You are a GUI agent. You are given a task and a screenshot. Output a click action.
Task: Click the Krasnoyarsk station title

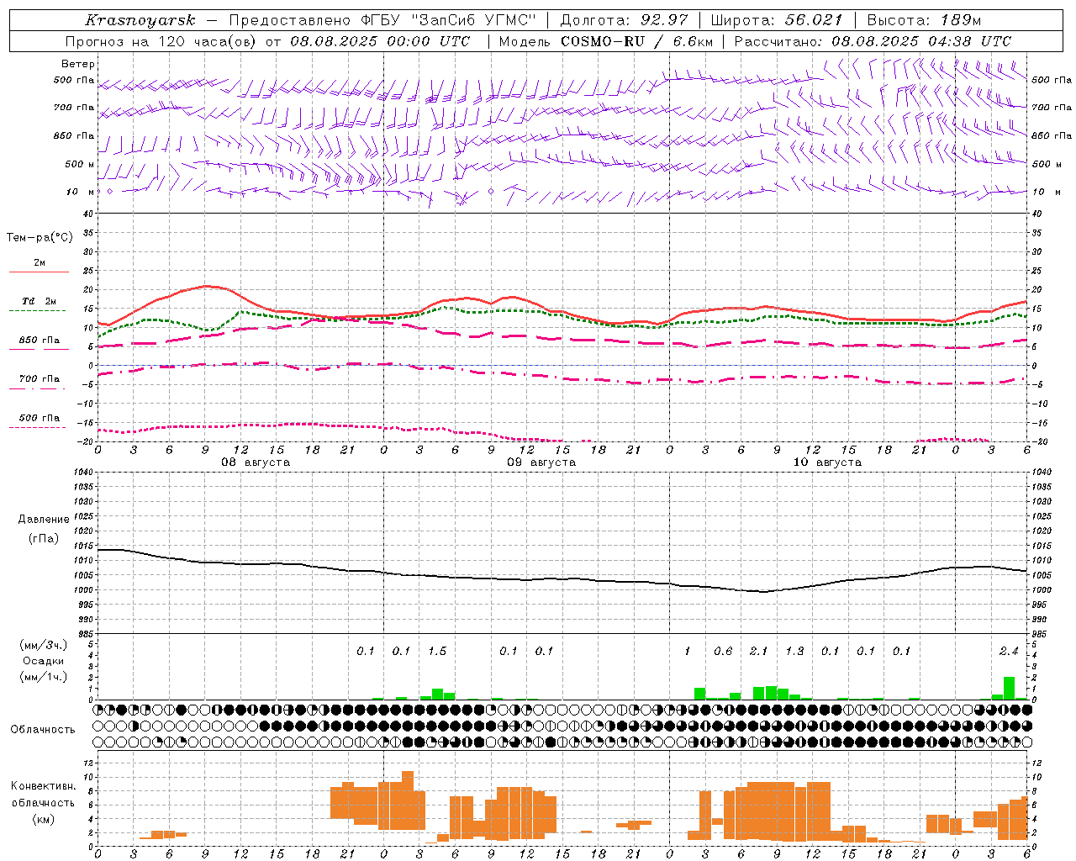(x=140, y=20)
